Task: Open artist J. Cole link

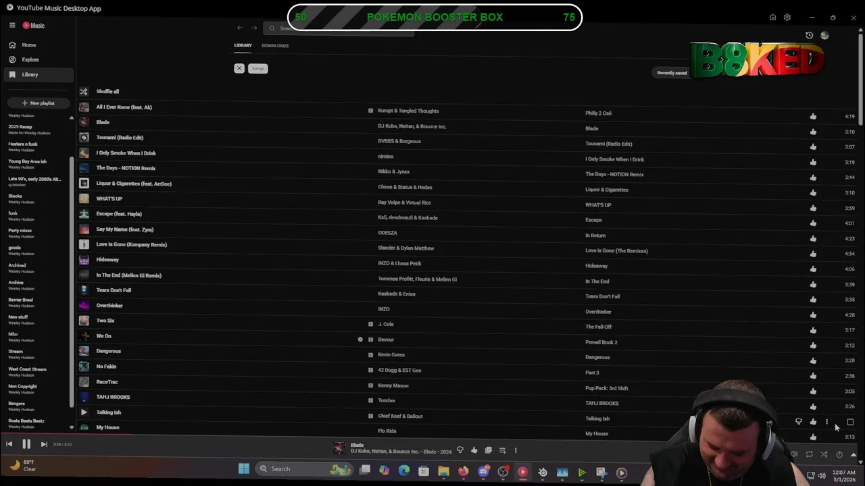Action: click(386, 324)
